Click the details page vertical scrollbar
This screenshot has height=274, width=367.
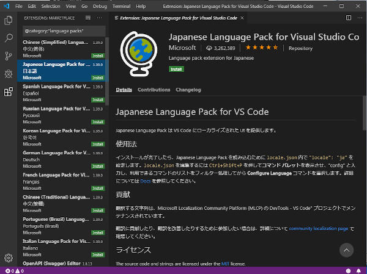(365, 112)
